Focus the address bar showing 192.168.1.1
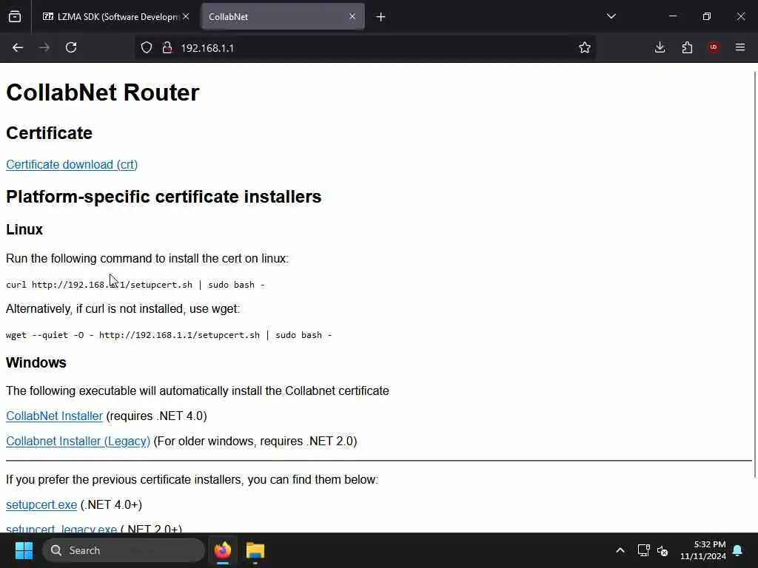Viewport: 758px width, 568px height. 365,48
